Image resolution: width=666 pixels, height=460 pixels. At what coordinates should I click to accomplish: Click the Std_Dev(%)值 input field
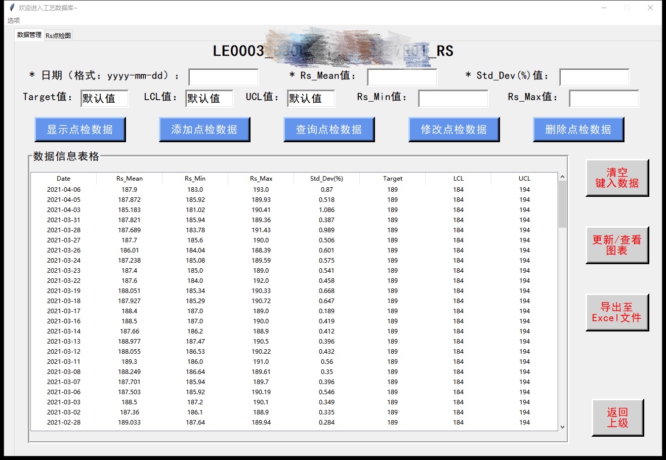pos(594,76)
